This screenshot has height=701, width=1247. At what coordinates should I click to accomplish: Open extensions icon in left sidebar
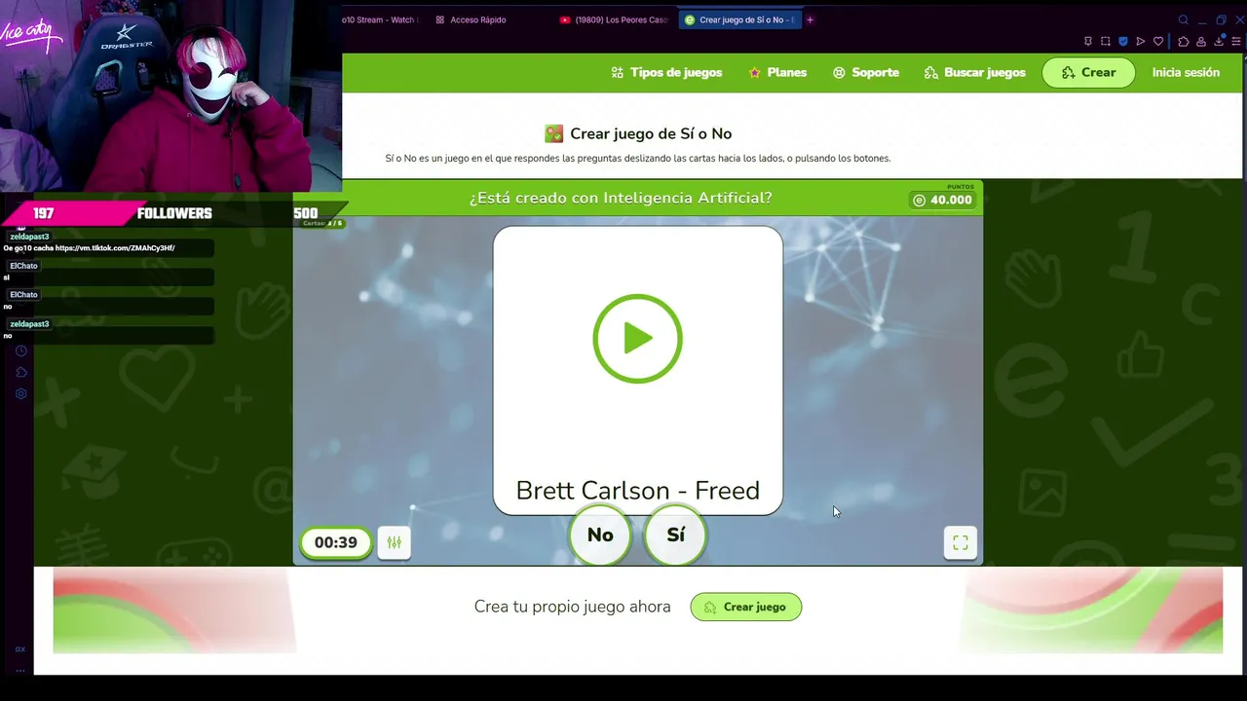tap(20, 372)
